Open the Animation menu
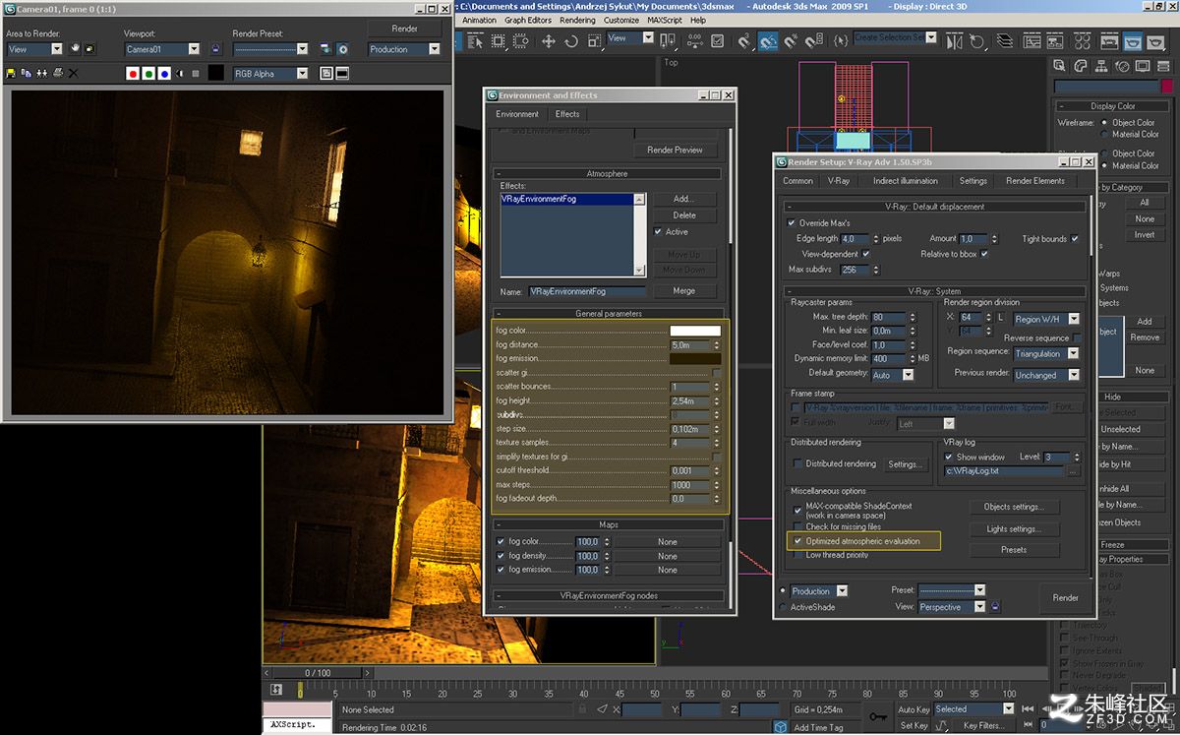The height and width of the screenshot is (735, 1180). [479, 20]
